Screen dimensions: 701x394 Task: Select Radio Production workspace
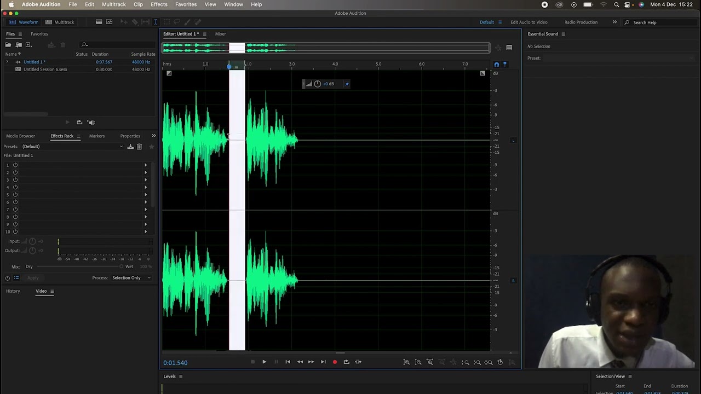581,22
